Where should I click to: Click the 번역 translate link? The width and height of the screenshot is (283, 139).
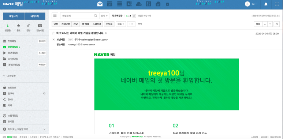pyautogui.click(x=140, y=24)
